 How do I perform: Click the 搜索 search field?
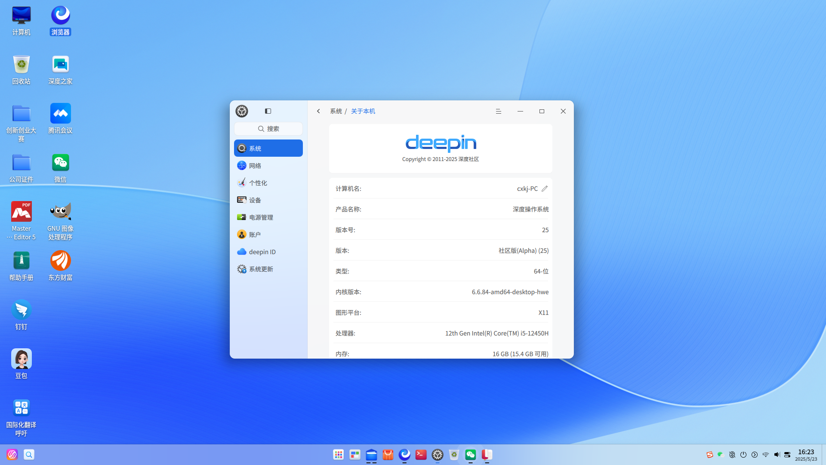click(x=268, y=129)
